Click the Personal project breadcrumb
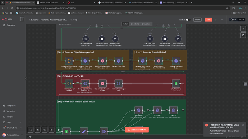Image resolution: width=248 pixels, height=139 pixels. 34,20
